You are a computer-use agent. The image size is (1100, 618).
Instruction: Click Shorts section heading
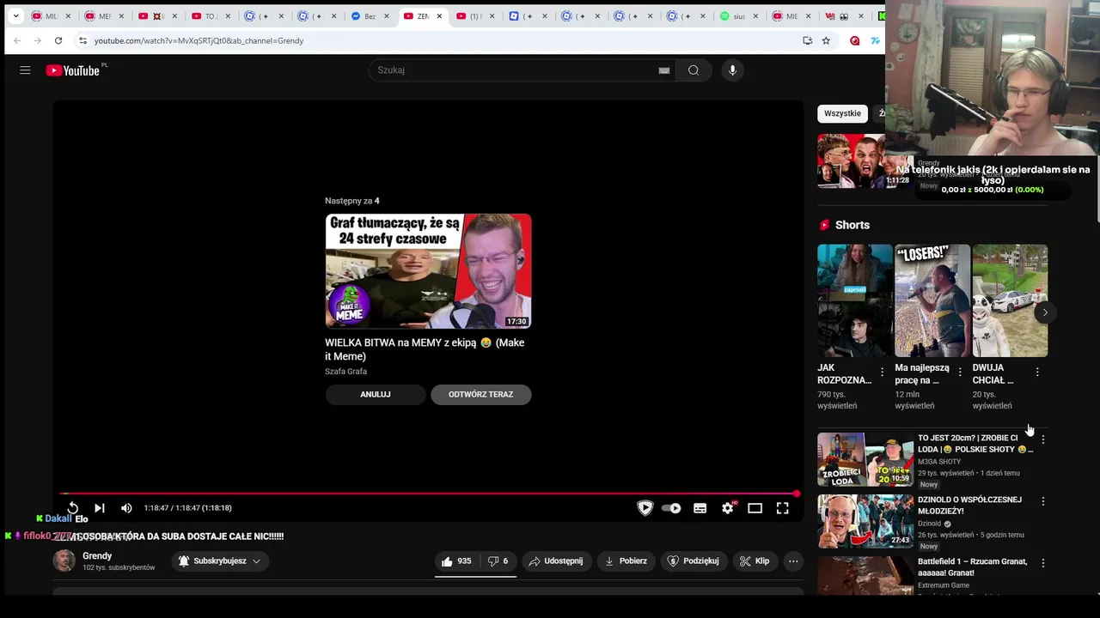point(852,225)
